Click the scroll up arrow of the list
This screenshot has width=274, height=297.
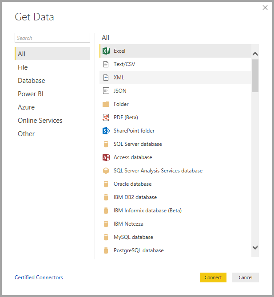point(255,54)
